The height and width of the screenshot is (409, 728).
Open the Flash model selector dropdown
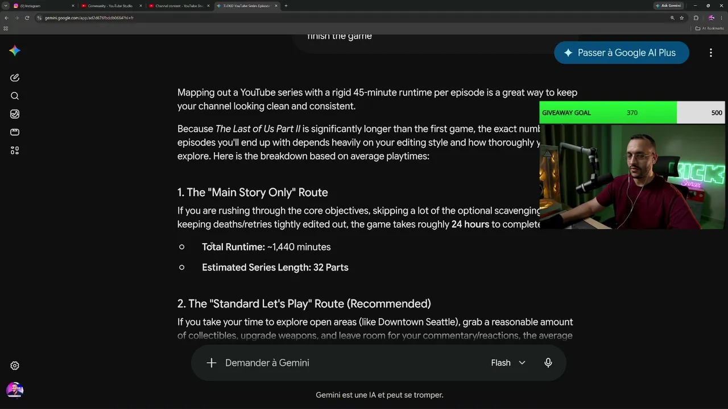pos(508,362)
